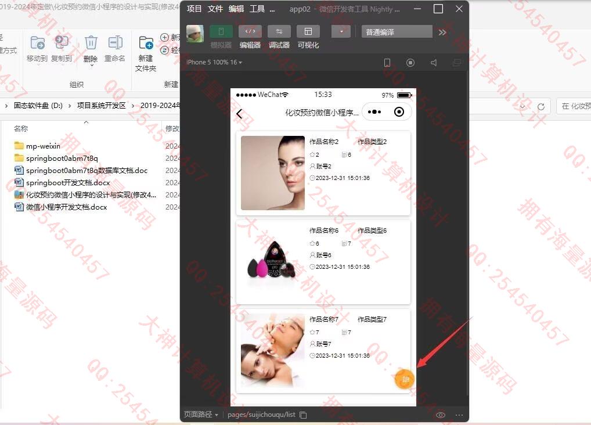Open the facial massage thumbnail of 作品名称7

pyautogui.click(x=272, y=350)
